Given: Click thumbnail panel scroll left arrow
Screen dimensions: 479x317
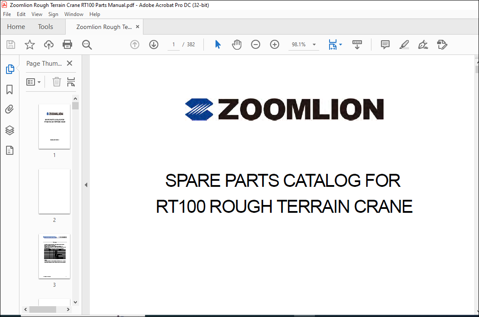Looking at the screenshot, I should (25, 309).
